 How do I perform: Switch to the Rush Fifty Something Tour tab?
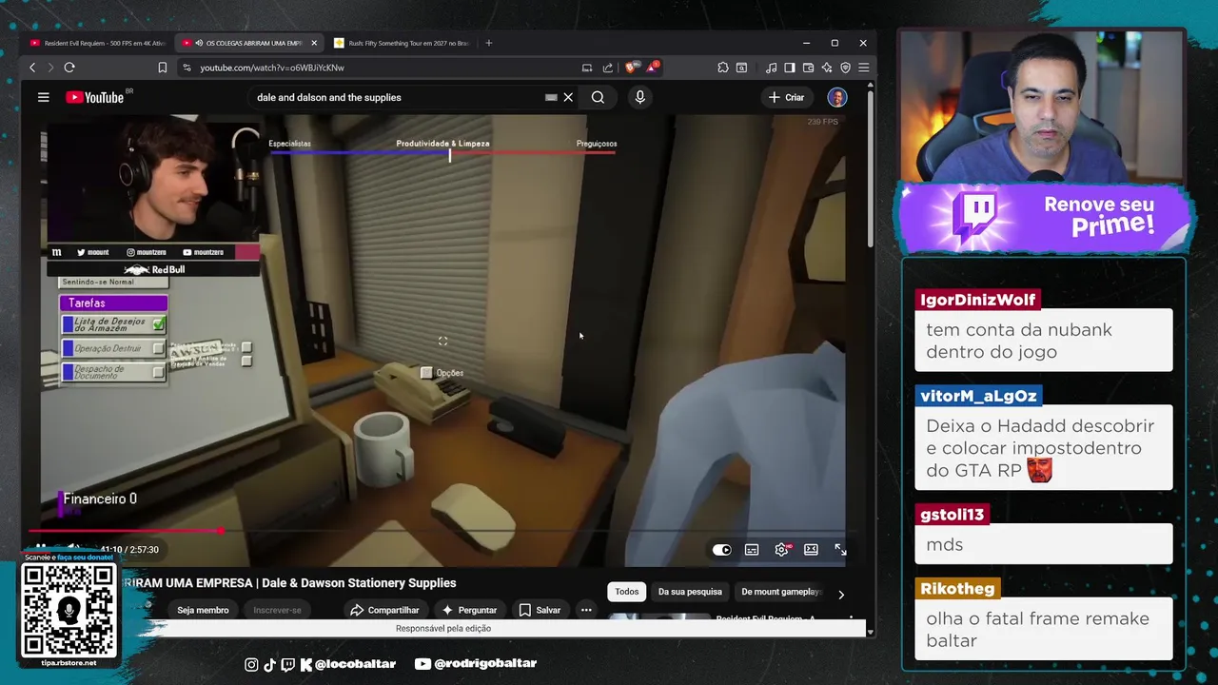(x=402, y=43)
